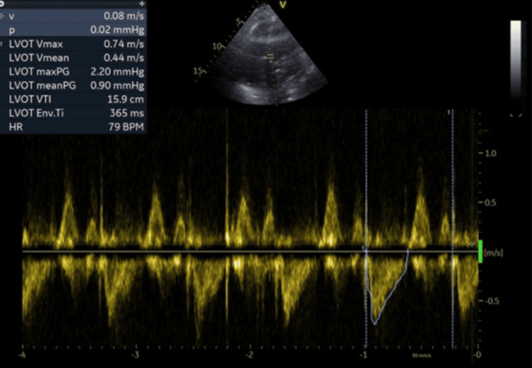Click the LVOT Vmax label
The image size is (532, 368).
(x=35, y=44)
